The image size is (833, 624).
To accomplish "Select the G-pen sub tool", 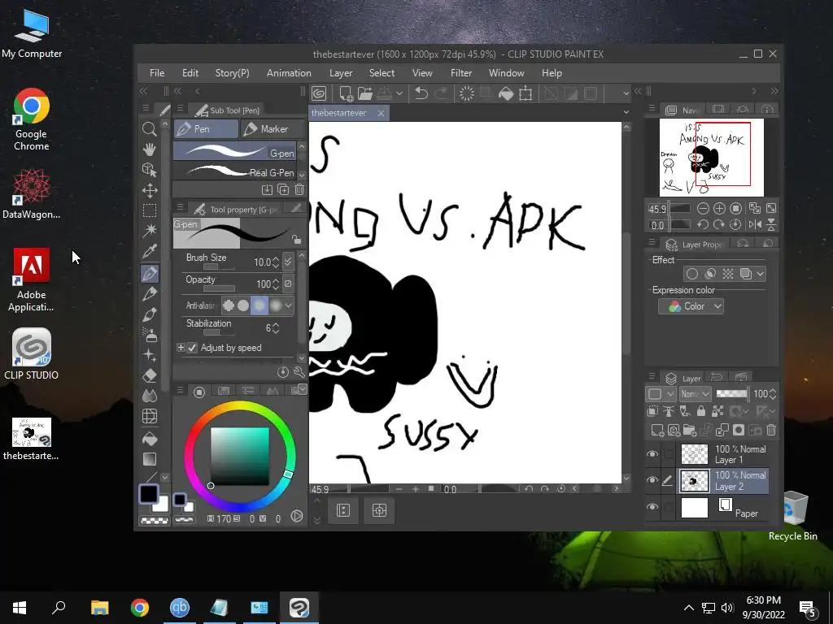I will point(235,152).
